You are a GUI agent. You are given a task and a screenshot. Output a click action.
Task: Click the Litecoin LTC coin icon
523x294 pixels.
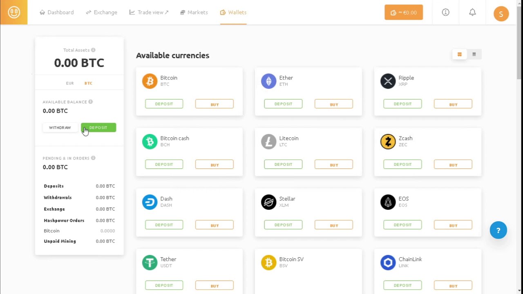268,141
